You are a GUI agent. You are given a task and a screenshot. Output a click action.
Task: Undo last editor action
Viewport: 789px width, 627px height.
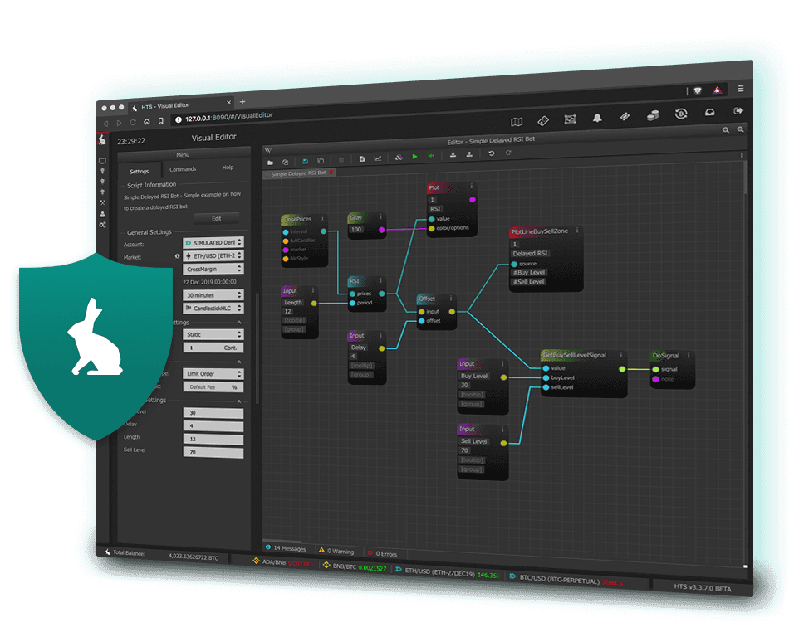point(492,153)
